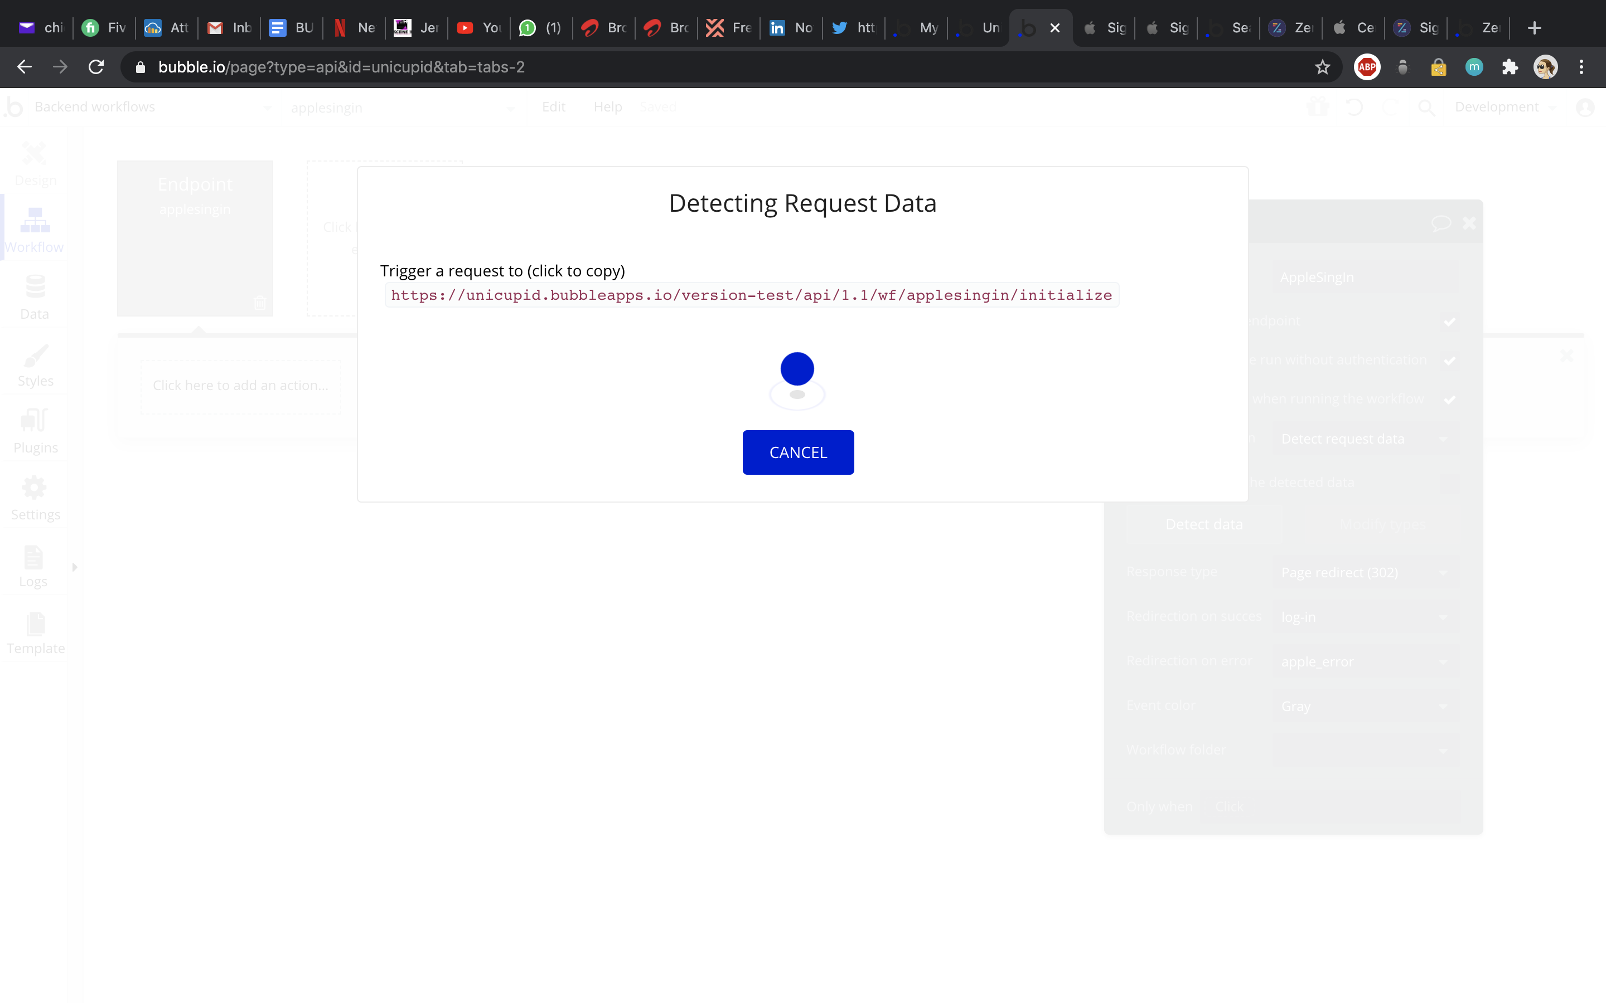1606x1003 pixels.
Task: Edit the AppleSingIn endpoint name field
Action: click(x=1365, y=278)
